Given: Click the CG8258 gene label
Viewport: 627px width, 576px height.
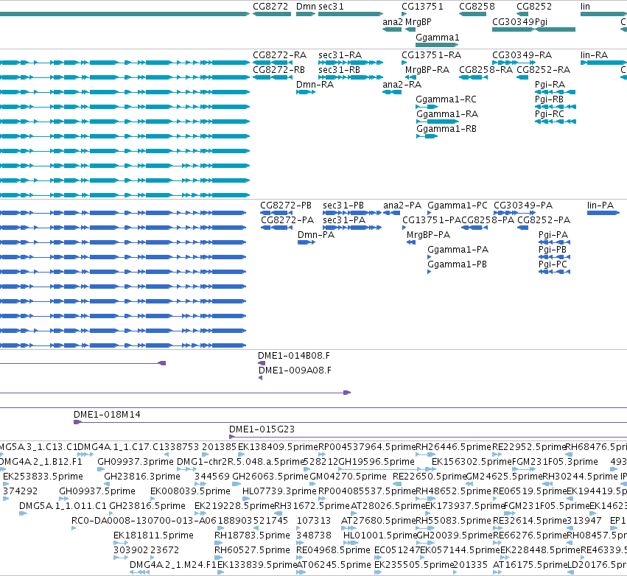Looking at the screenshot, I should click(x=477, y=7).
